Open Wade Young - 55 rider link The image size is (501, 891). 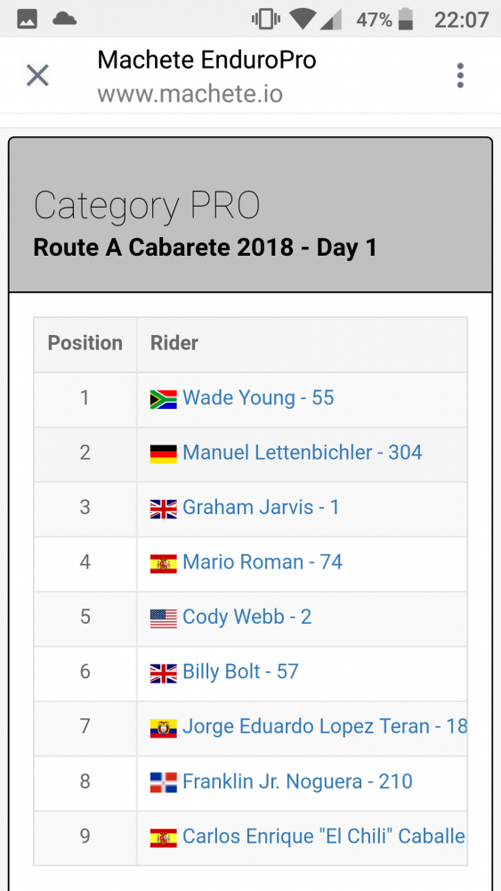tap(258, 397)
